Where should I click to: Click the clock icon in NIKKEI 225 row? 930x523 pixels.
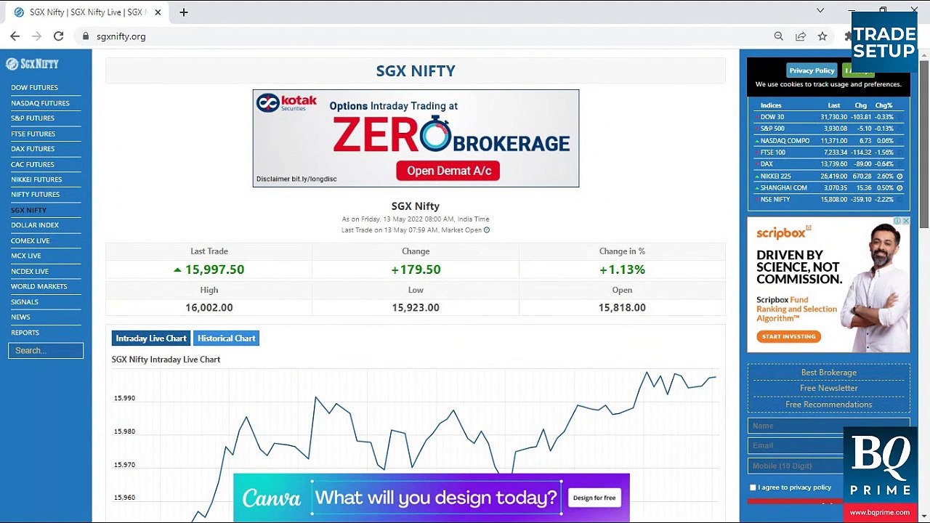click(x=899, y=176)
